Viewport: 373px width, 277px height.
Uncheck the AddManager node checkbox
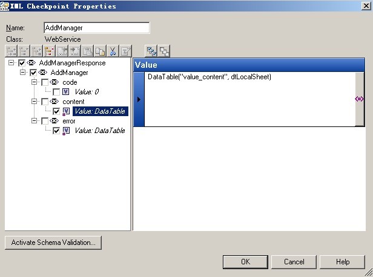click(33, 73)
